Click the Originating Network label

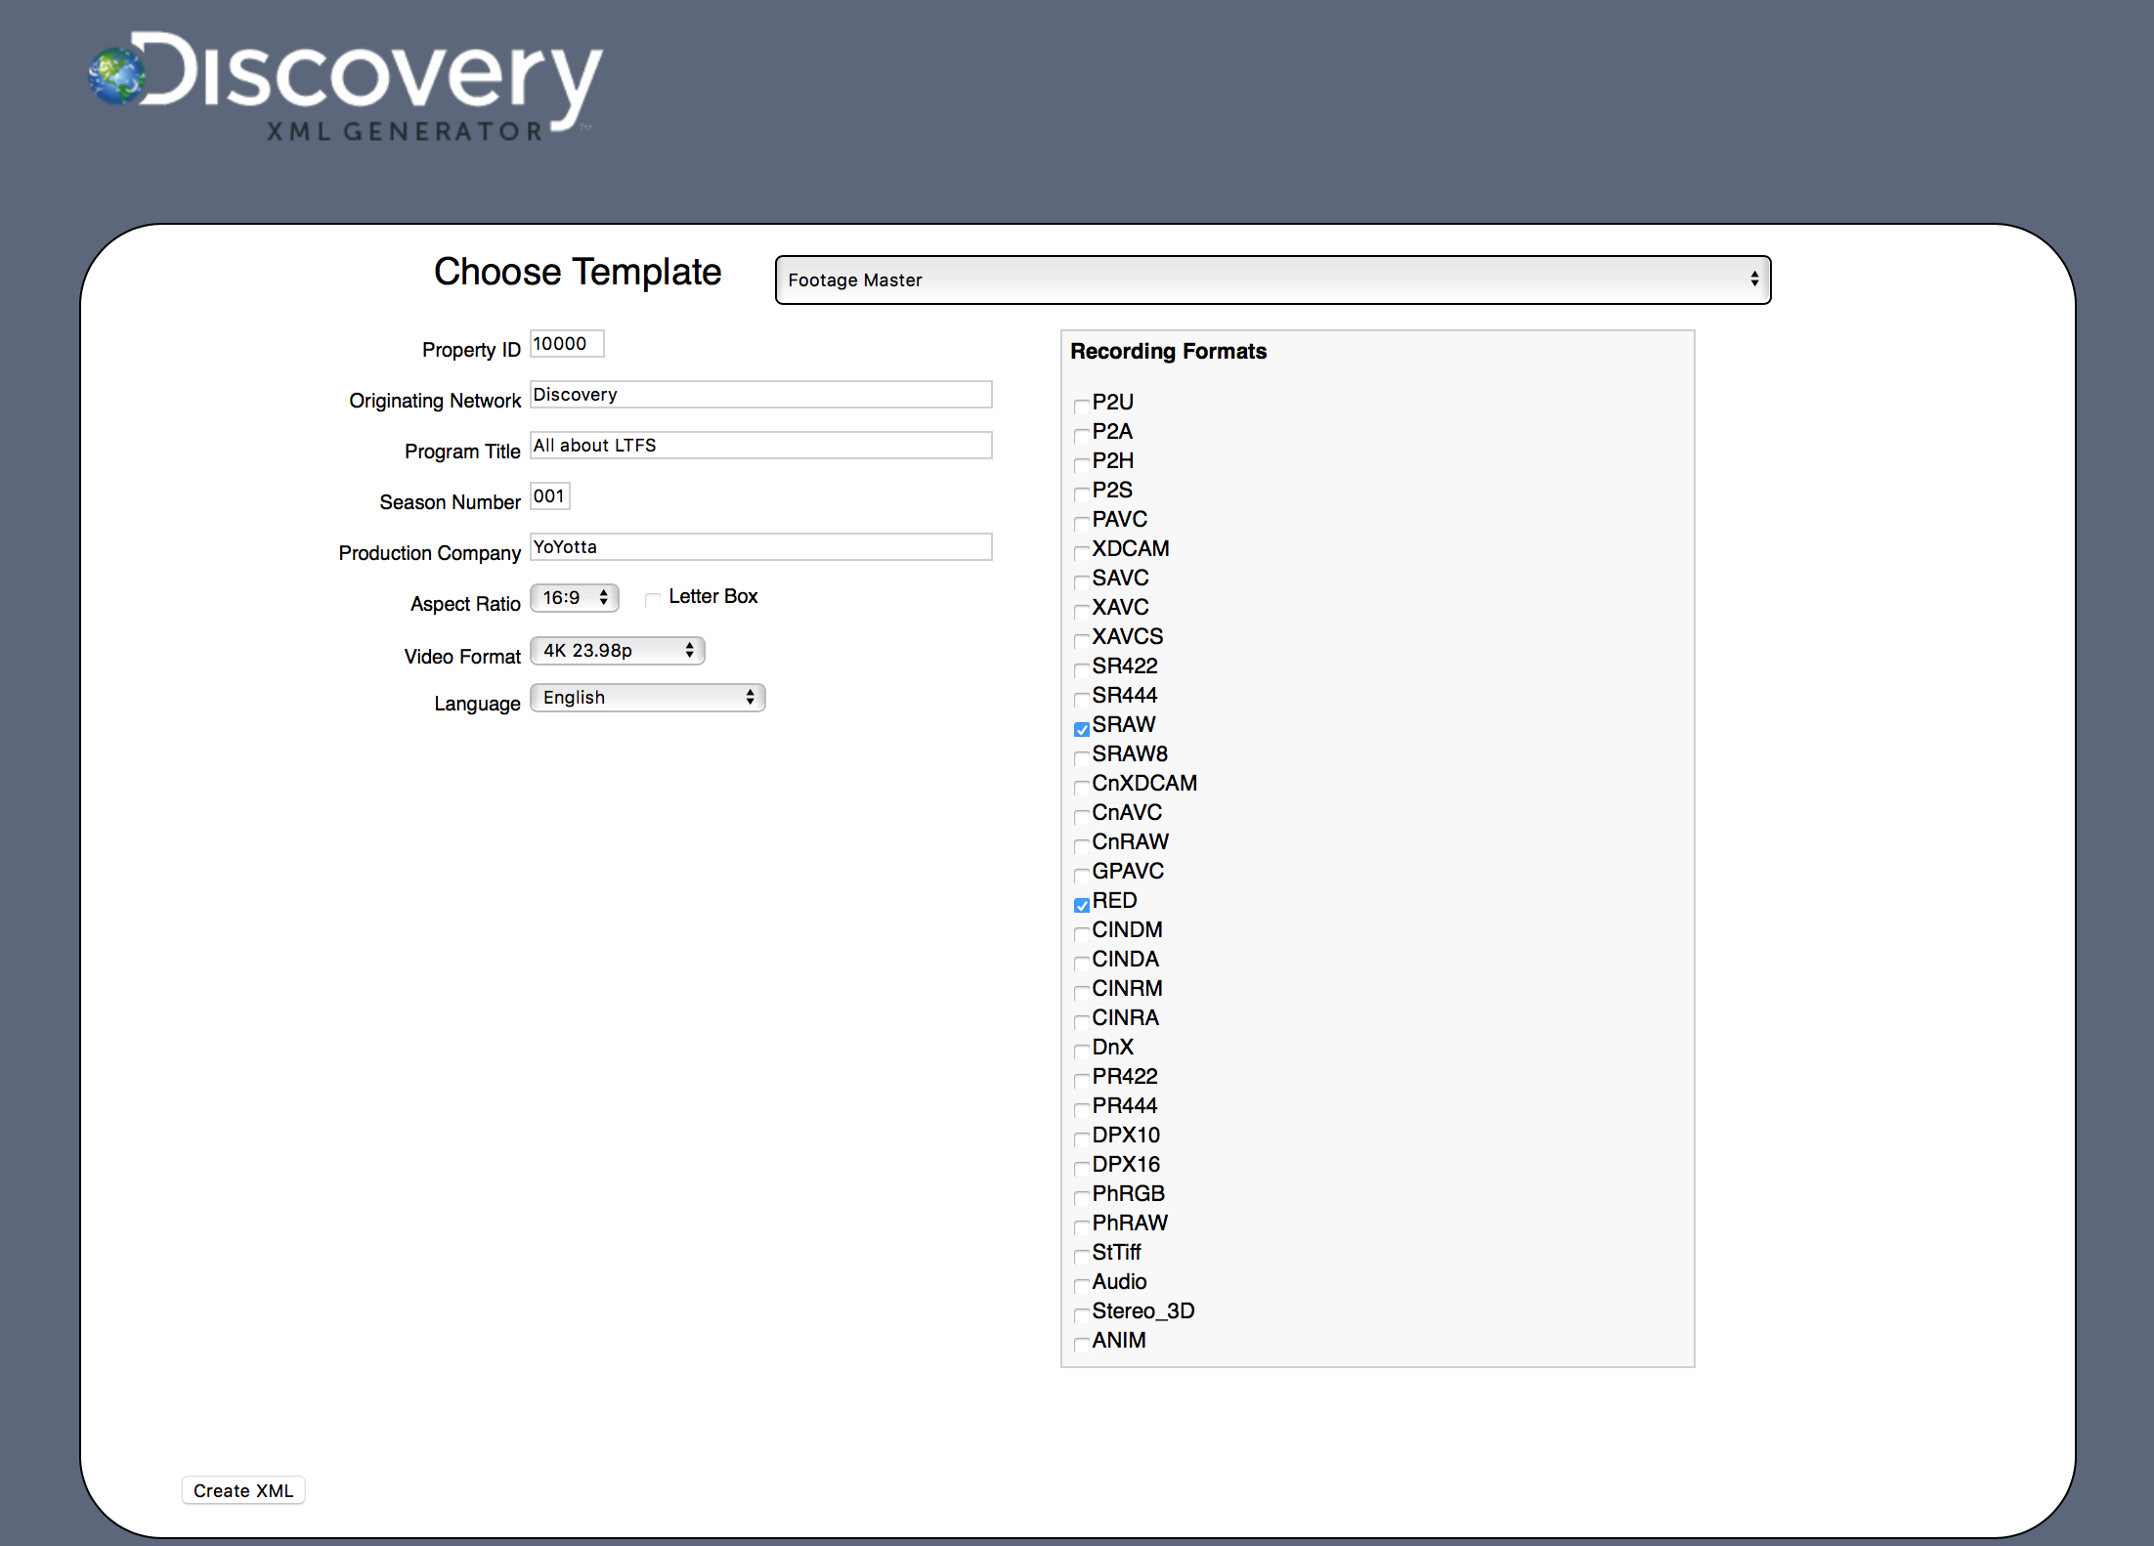tap(435, 401)
